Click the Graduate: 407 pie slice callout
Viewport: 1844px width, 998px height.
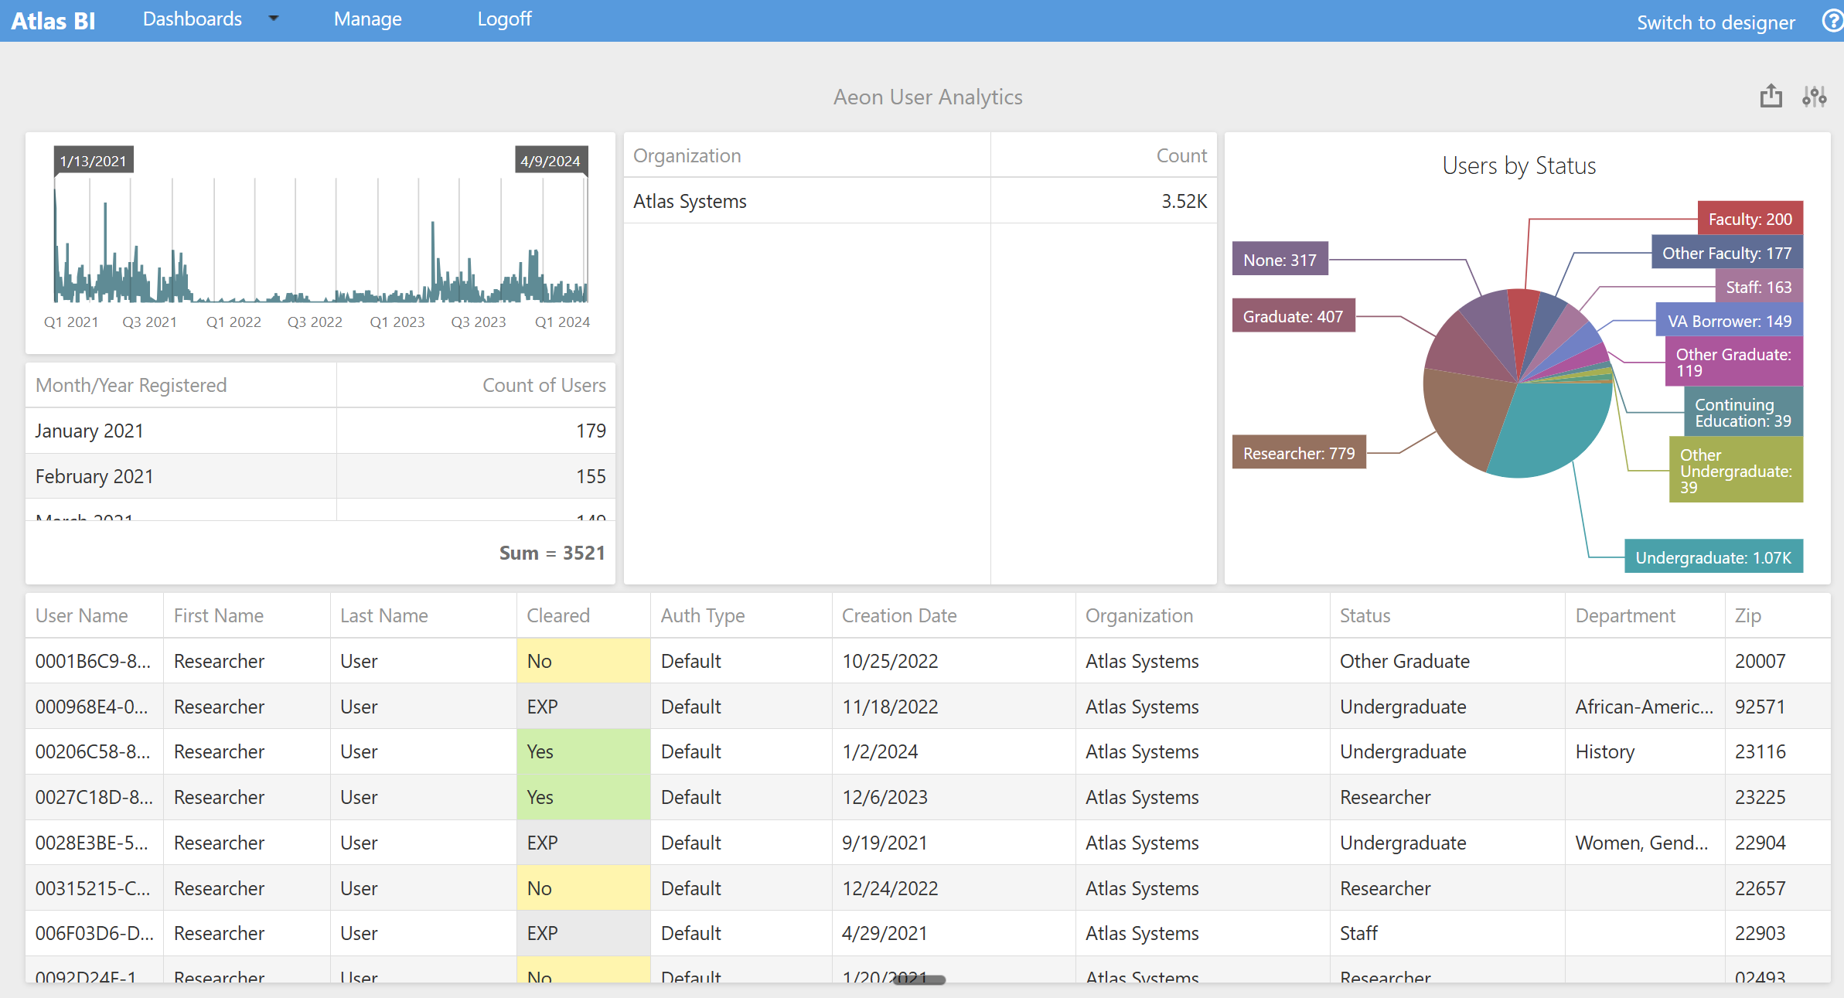1294,315
